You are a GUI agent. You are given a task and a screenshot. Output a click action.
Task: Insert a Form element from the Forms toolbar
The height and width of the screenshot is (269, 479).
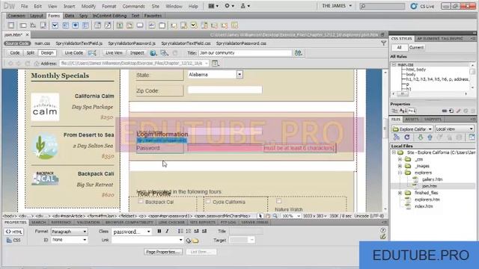point(11,25)
